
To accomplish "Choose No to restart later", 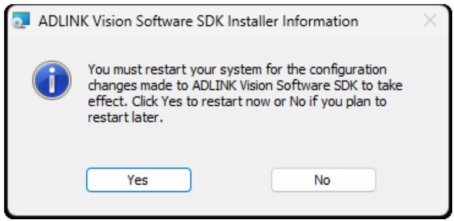I will click(x=324, y=180).
